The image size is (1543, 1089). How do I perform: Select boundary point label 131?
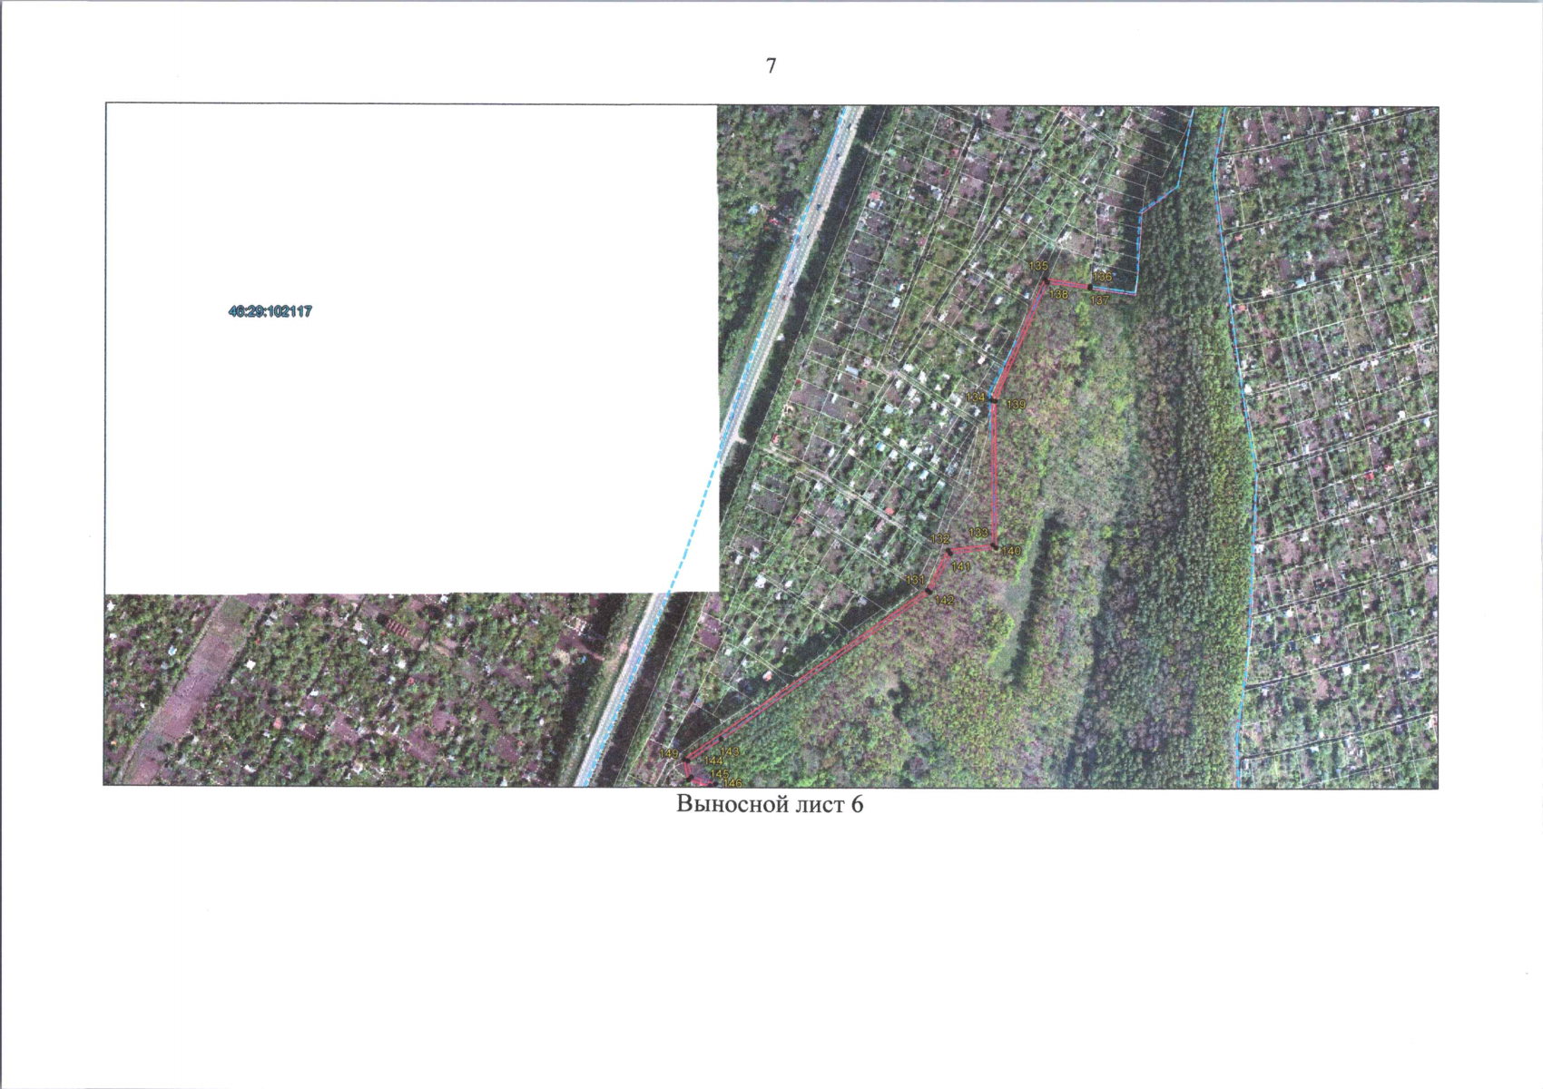point(915,580)
